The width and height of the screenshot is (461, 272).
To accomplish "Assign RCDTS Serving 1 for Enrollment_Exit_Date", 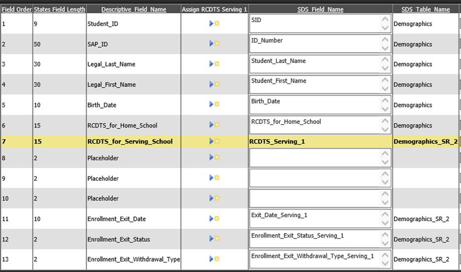I will point(214,219).
